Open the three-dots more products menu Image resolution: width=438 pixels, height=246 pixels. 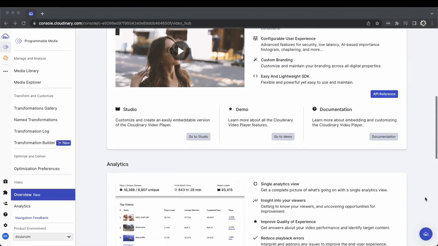pyautogui.click(x=5, y=71)
